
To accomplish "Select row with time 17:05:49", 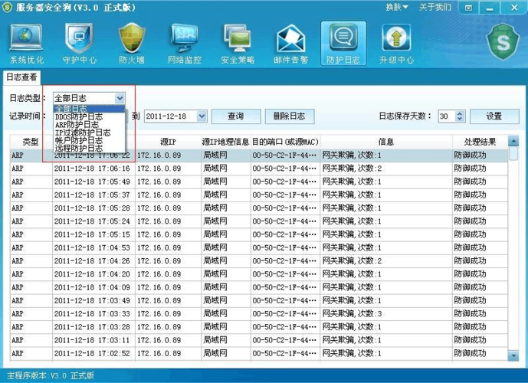I will point(258,182).
